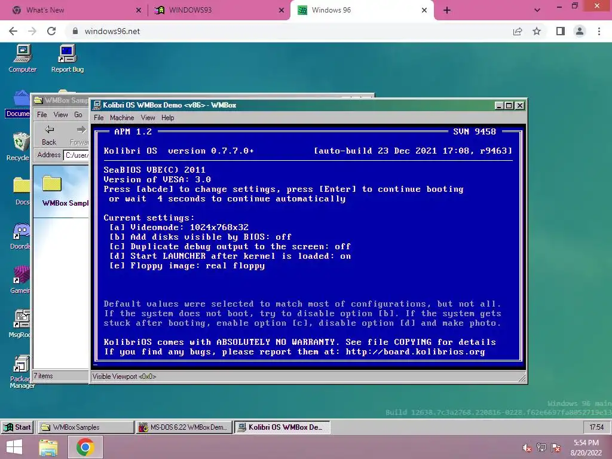Click the windows96.net URL address bar
The height and width of the screenshot is (459, 612).
click(x=289, y=31)
